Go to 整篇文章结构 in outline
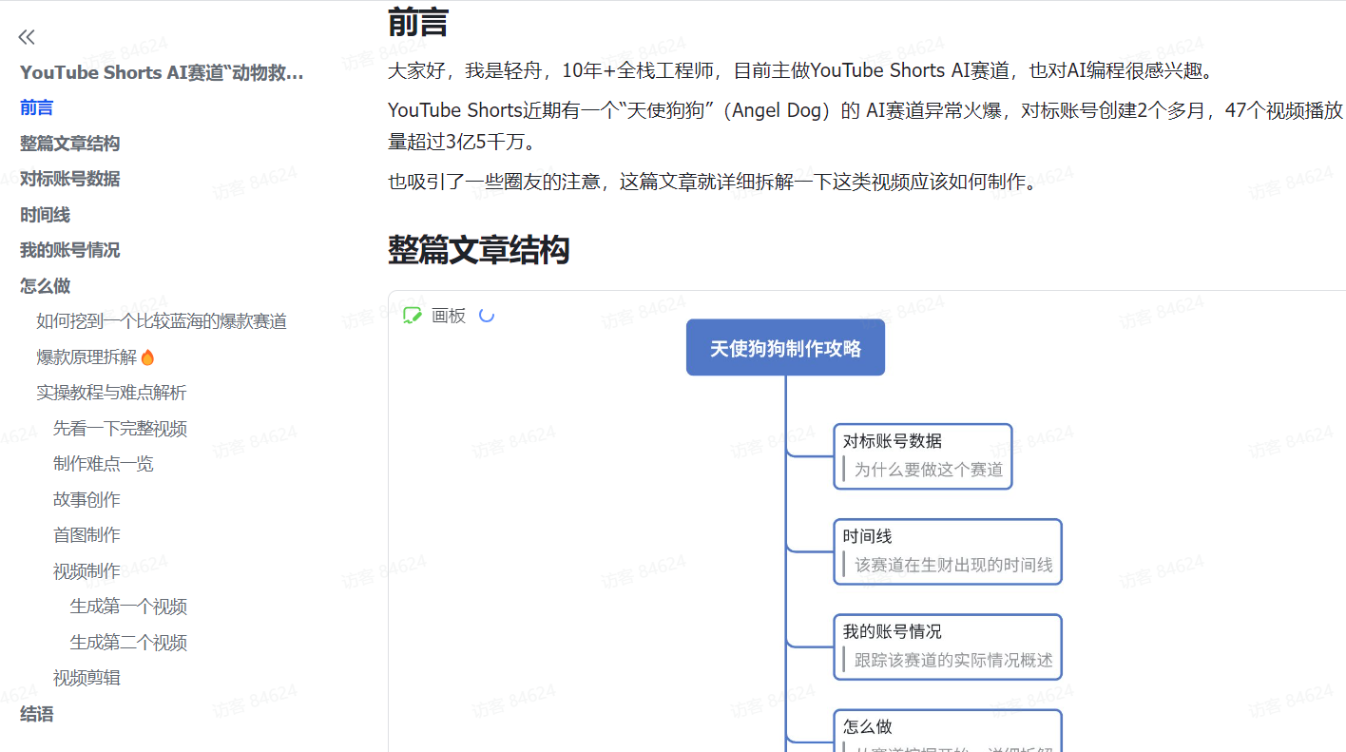The width and height of the screenshot is (1346, 752). (x=70, y=144)
